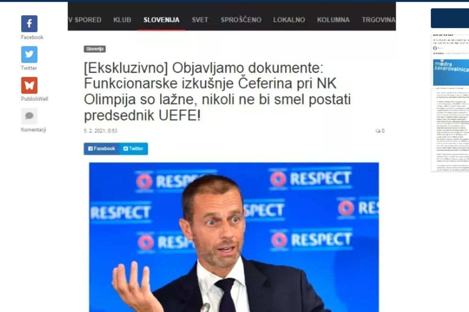This screenshot has width=469, height=312.
Task: Click the main article photo
Action: tap(234, 237)
